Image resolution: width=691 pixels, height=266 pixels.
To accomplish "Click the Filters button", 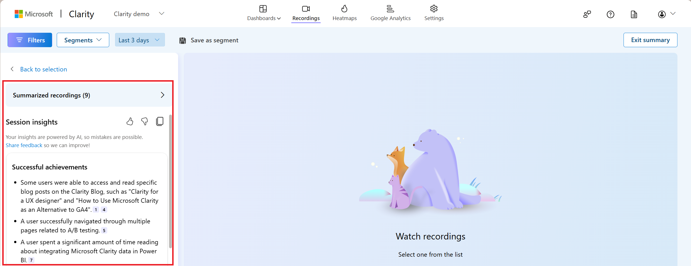I will [30, 40].
